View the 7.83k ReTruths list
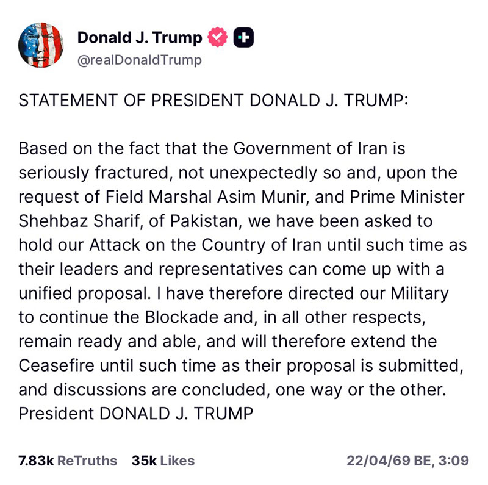Image resolution: width=488 pixels, height=485 pixels. point(68,460)
